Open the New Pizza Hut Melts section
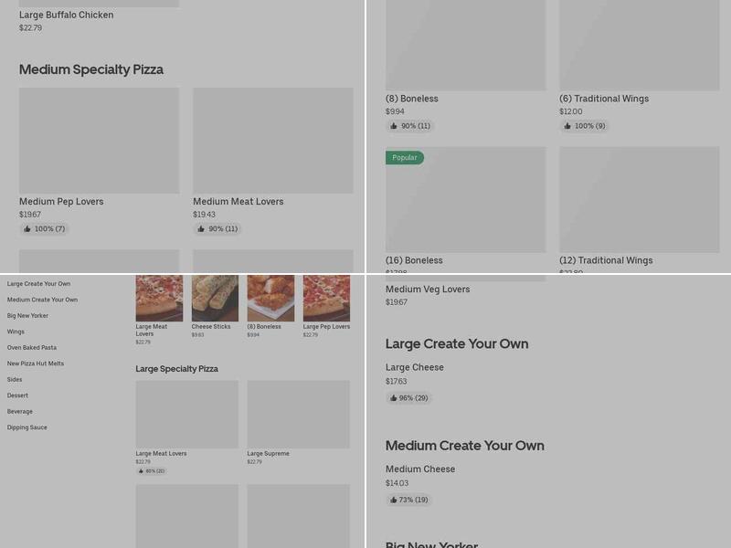This screenshot has height=548, width=731. coord(35,364)
